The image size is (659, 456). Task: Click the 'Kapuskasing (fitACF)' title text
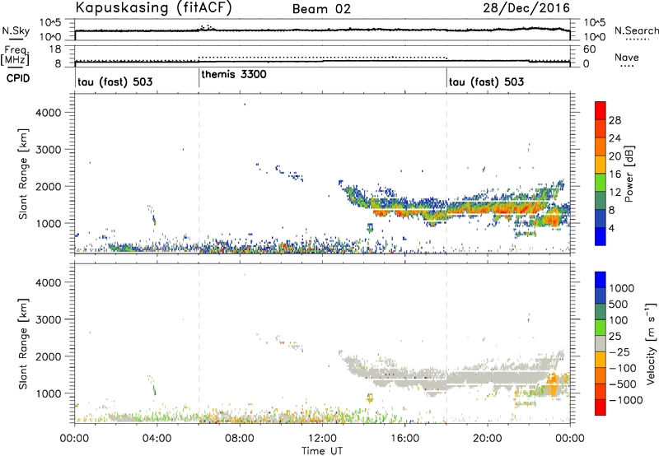[154, 8]
